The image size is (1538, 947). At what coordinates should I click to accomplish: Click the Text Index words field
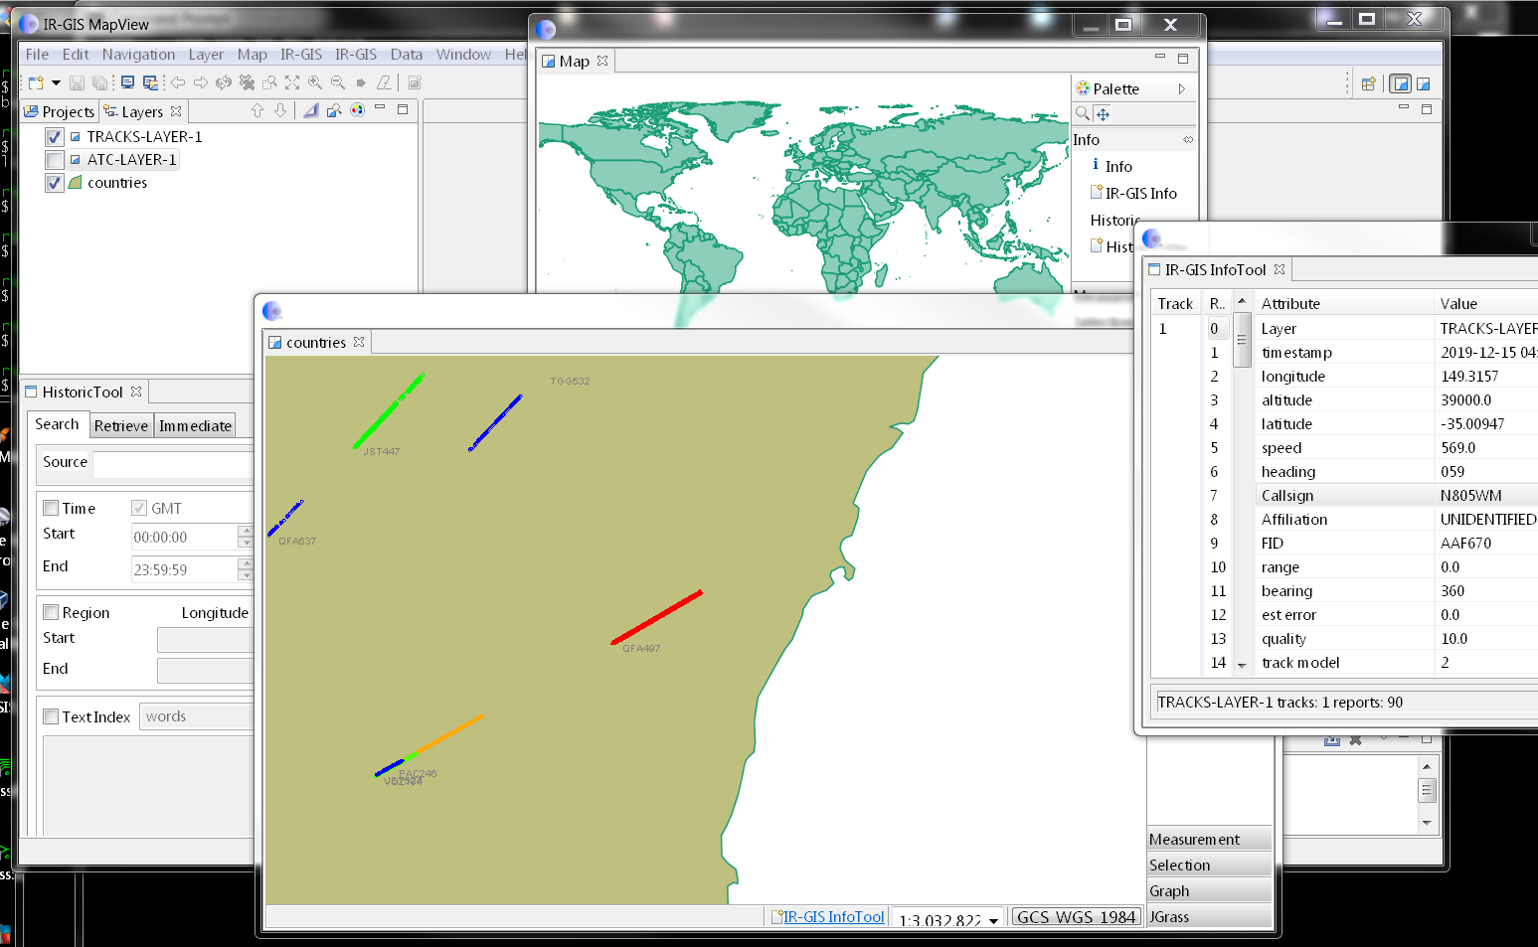click(197, 716)
